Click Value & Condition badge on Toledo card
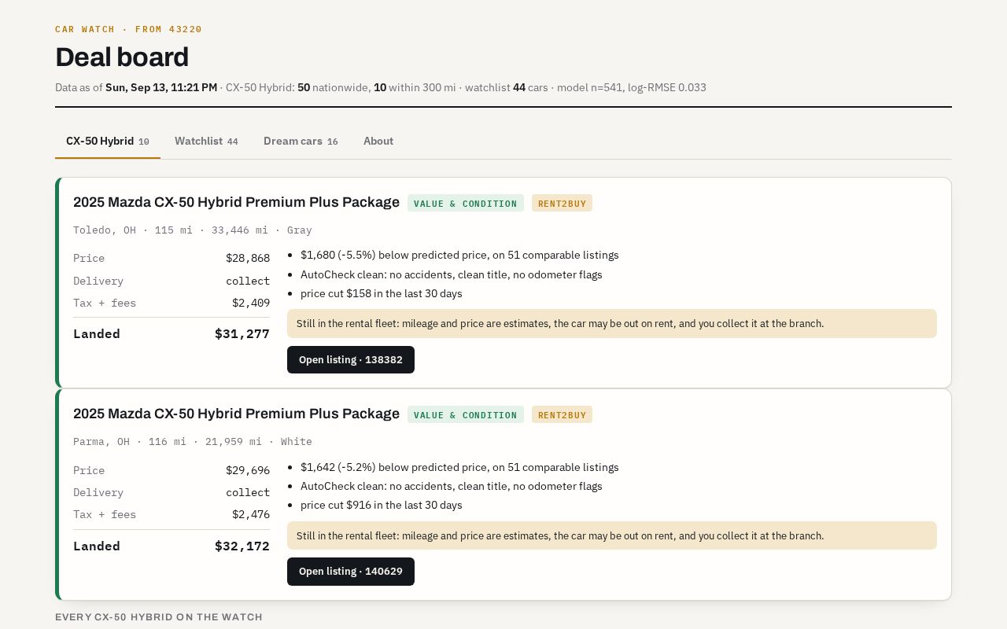The height and width of the screenshot is (629, 1007). click(x=466, y=204)
